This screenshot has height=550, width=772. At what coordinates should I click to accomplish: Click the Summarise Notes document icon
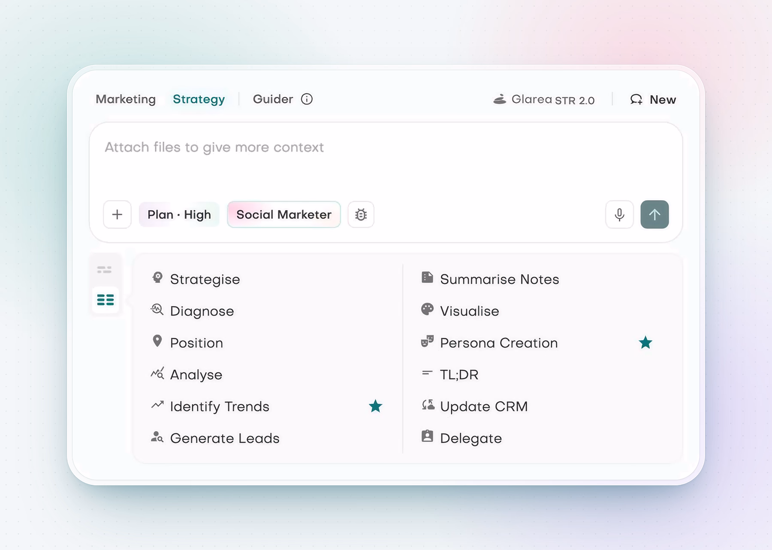[427, 277]
